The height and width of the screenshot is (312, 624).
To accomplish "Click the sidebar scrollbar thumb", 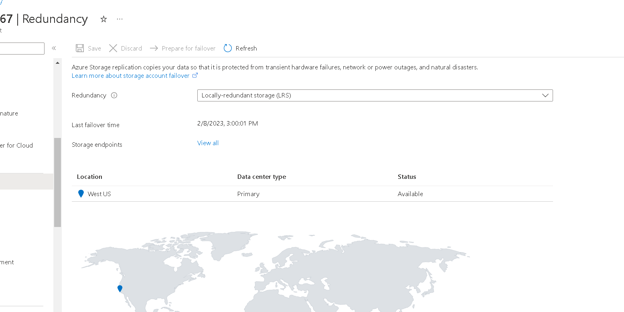I will tap(57, 182).
